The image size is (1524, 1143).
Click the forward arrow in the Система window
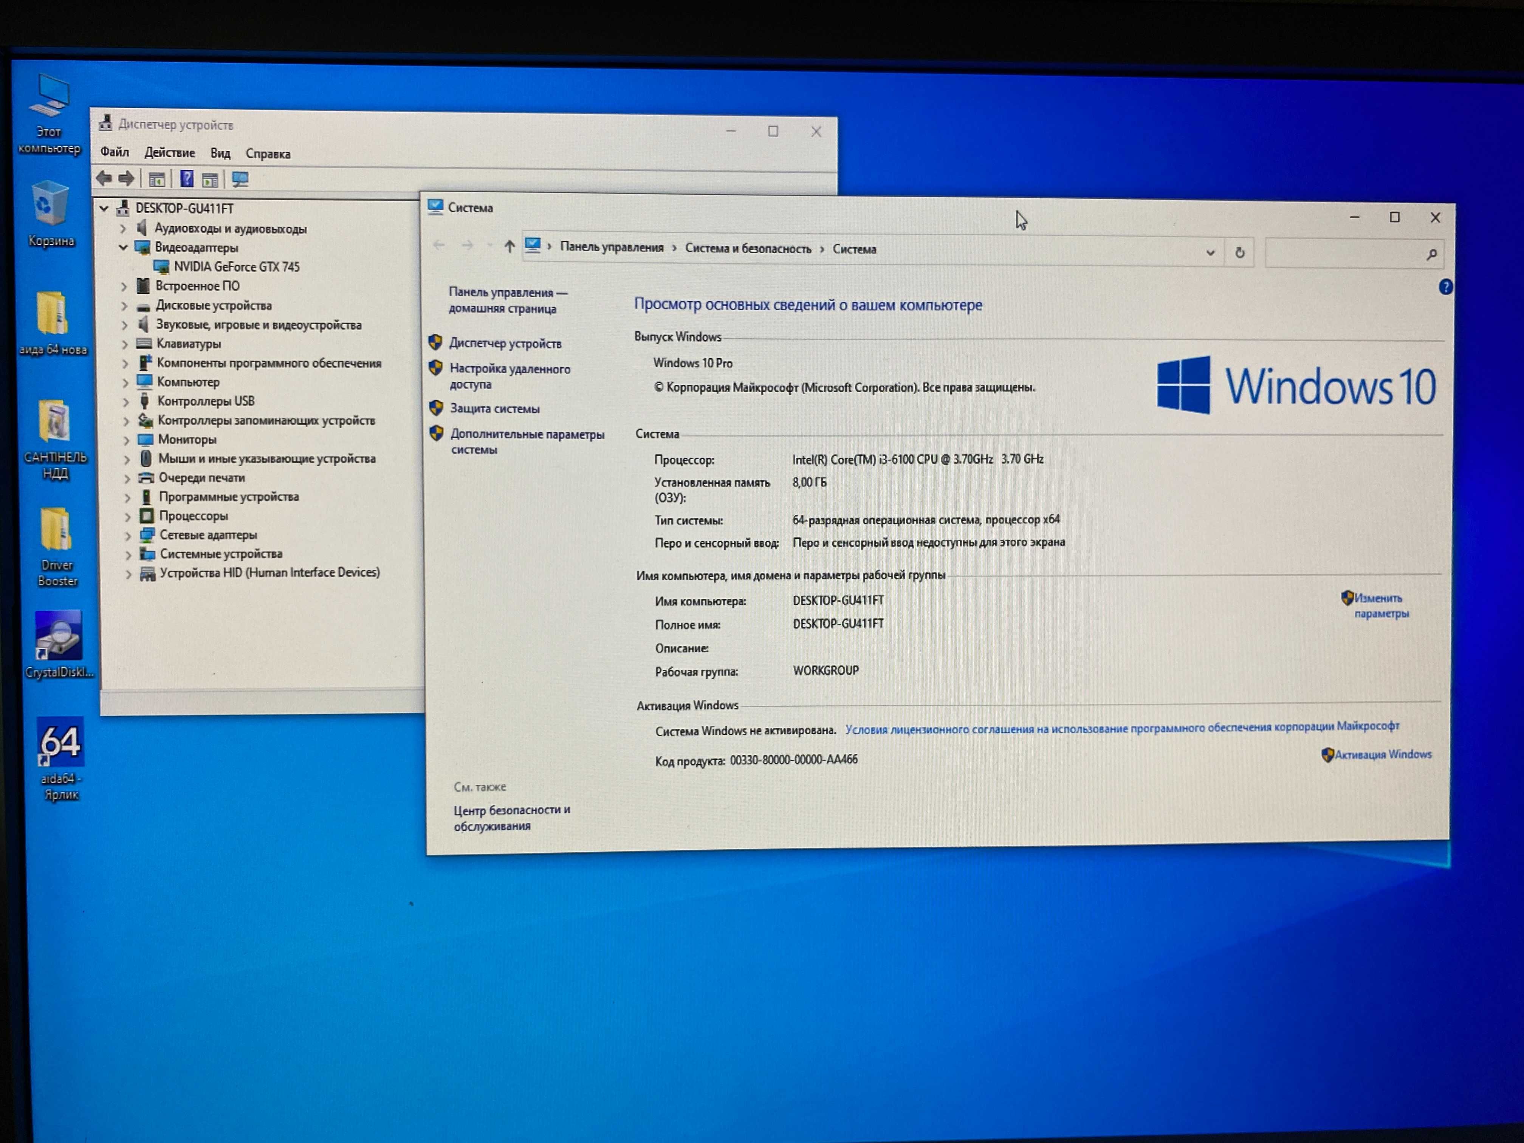click(x=467, y=245)
